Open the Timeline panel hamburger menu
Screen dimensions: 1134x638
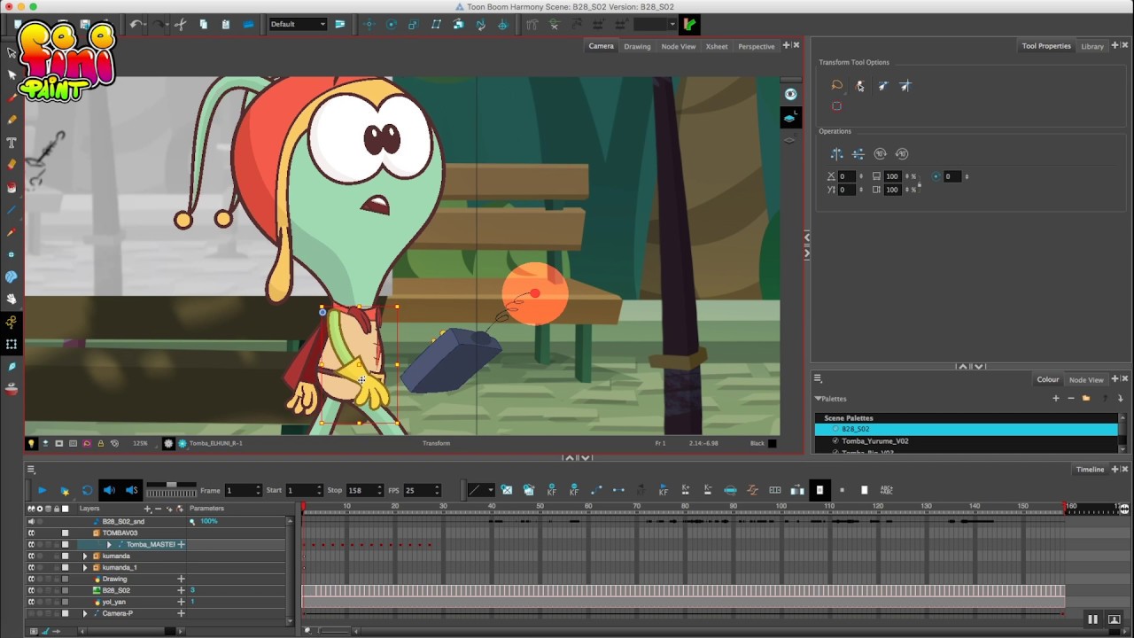[31, 470]
